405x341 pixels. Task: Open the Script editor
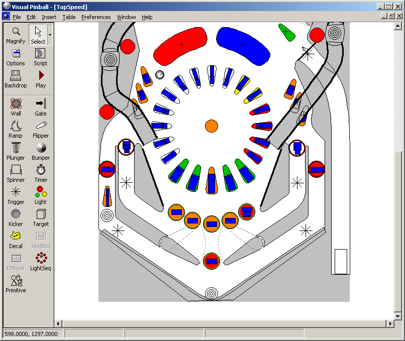41,57
